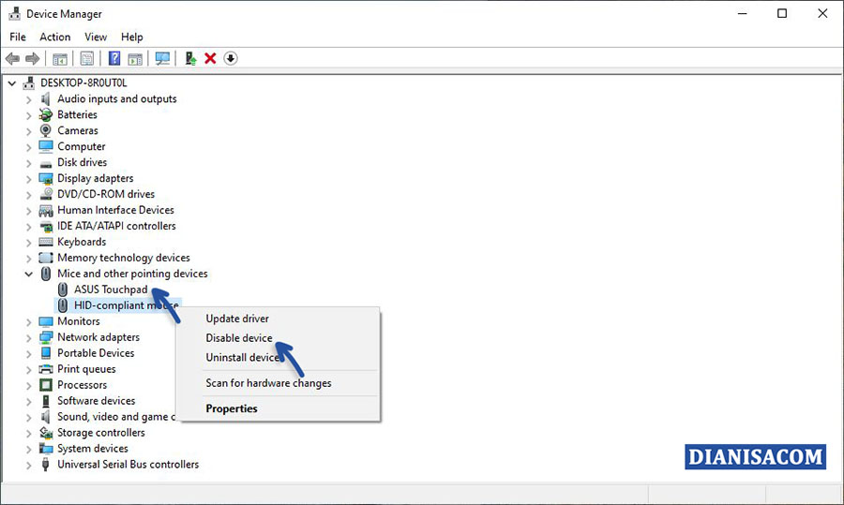Click the DVD/CD-ROM drives disc icon
The width and height of the screenshot is (844, 505).
pos(46,194)
